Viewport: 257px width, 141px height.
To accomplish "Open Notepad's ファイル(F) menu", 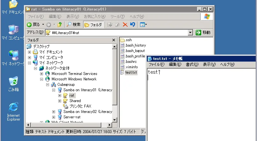I will pos(156,64).
